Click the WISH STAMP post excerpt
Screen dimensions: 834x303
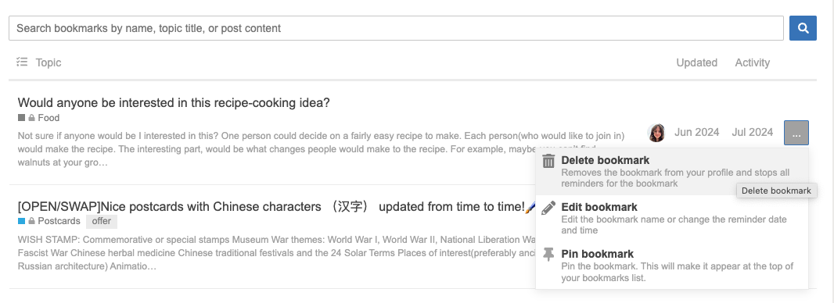[x=277, y=253]
